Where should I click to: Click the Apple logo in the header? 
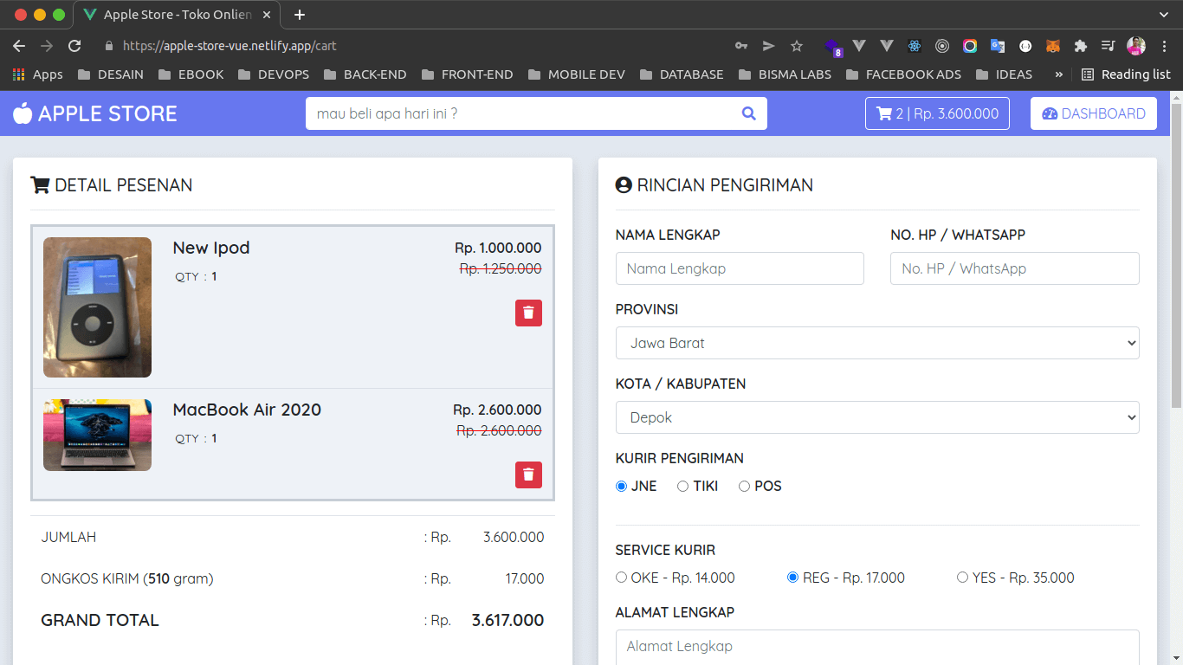23,113
